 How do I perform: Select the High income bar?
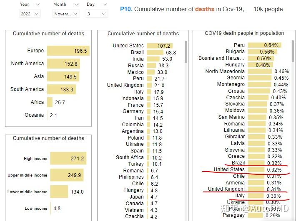(x=68, y=158)
